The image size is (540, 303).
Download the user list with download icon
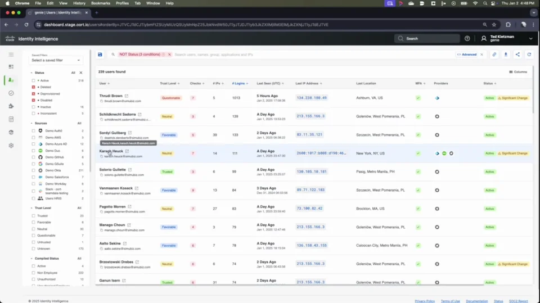coord(506,55)
